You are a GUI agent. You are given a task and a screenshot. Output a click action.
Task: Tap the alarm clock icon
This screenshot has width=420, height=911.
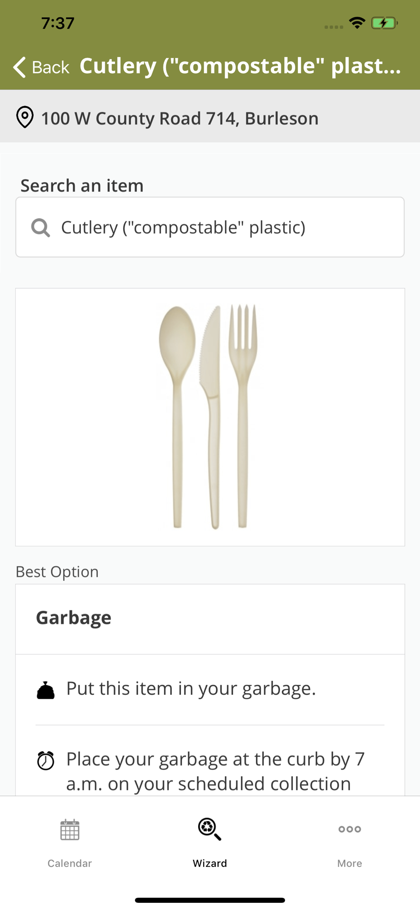[x=45, y=760]
